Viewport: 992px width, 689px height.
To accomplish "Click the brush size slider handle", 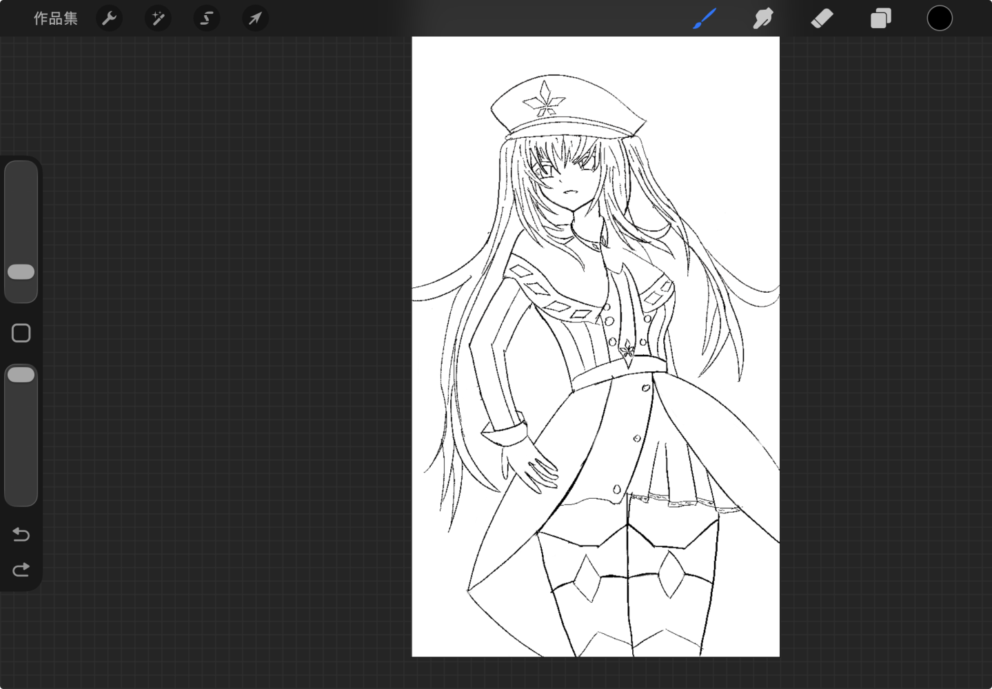I will (x=21, y=271).
